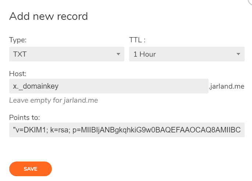The width and height of the screenshot is (252, 181).
Task: Click the 'Type:' field label
Action: [x=18, y=40]
